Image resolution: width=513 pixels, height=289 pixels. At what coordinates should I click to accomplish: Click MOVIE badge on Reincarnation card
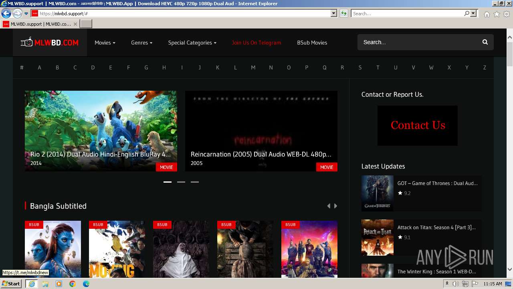(327, 167)
